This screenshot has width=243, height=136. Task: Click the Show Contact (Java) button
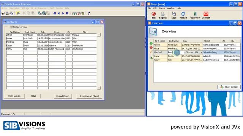(89, 96)
